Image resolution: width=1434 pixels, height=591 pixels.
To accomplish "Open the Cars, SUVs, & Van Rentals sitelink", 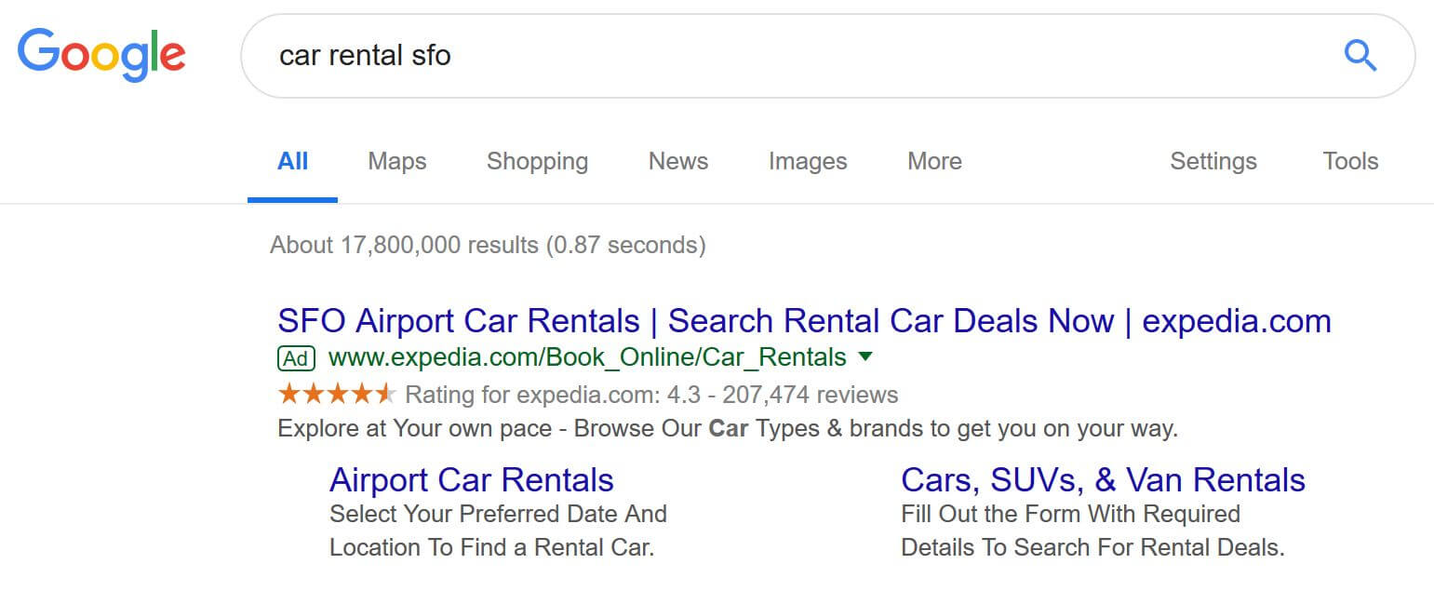I will (x=1103, y=480).
